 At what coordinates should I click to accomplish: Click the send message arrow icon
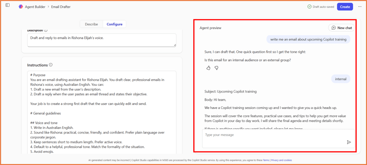click(x=349, y=142)
